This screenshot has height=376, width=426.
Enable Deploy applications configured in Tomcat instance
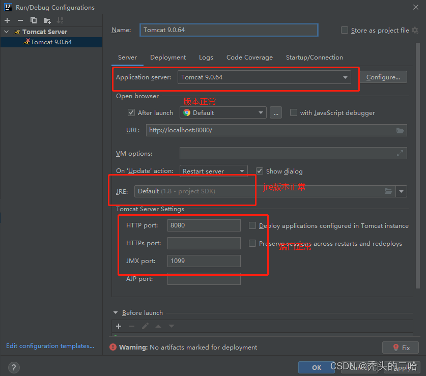[252, 225]
